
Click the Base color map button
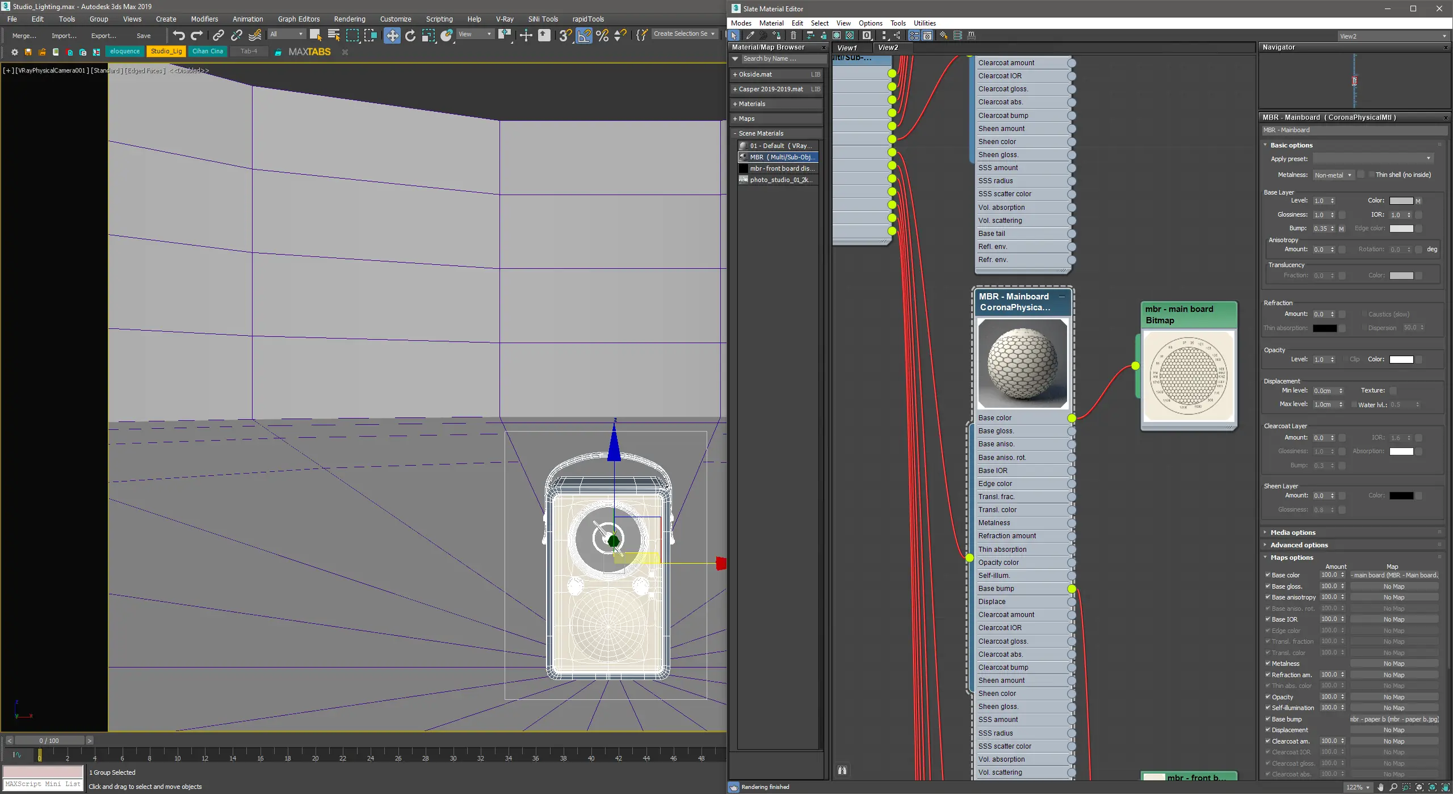(1393, 575)
